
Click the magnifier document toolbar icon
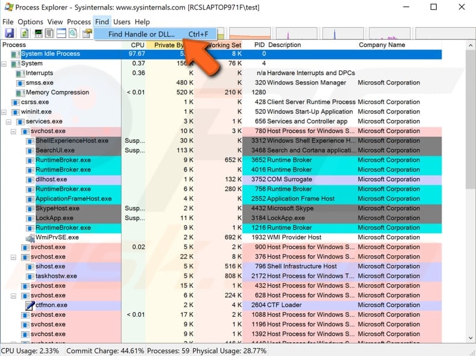[73, 33]
